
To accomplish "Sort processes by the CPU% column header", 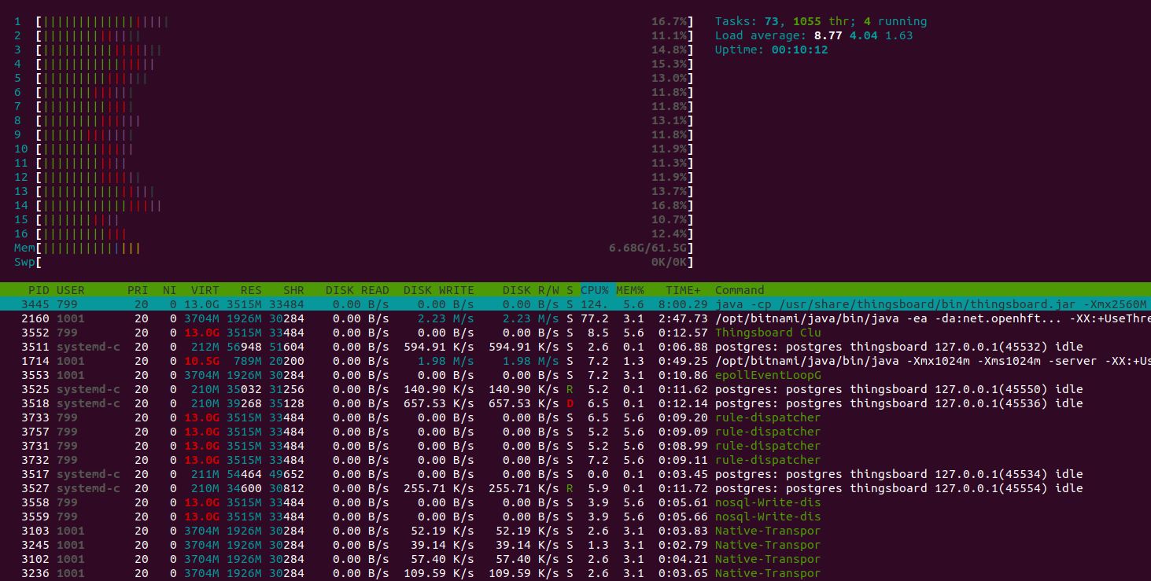I will 594,290.
